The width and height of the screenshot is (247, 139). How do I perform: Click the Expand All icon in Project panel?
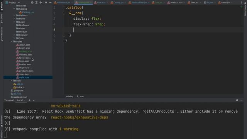[x=36, y=3]
